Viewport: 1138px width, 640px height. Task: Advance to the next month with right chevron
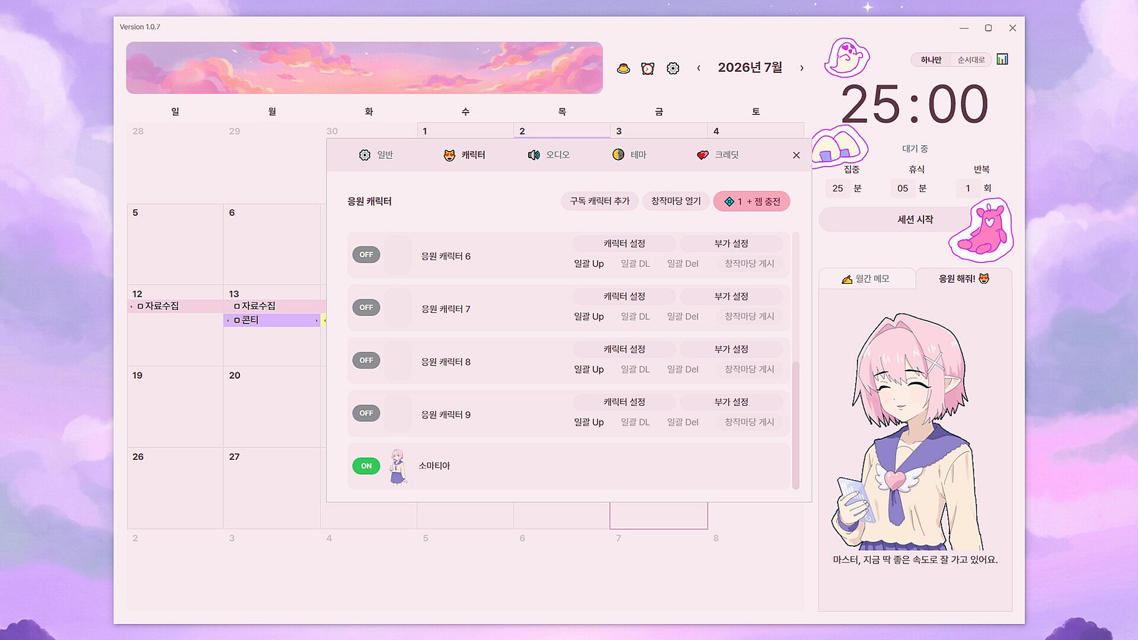802,68
